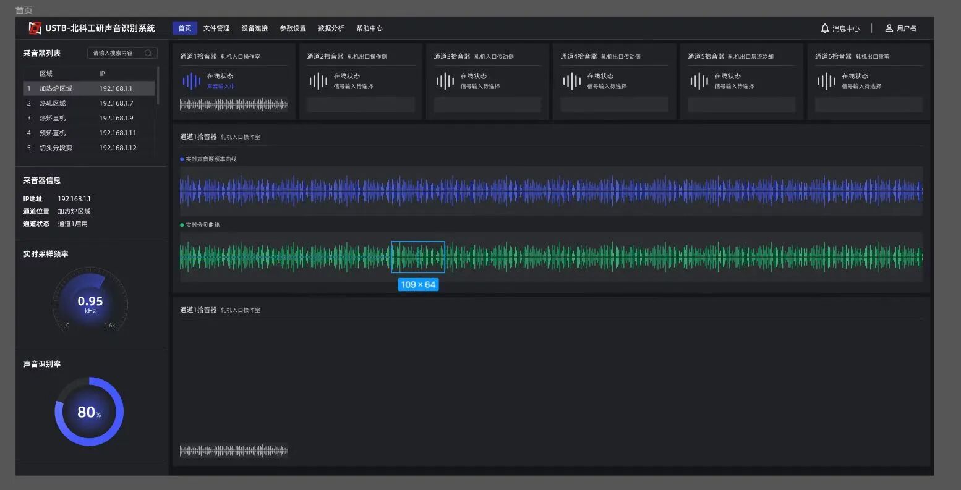Click the collector list vertical scrollbar
Image resolution: width=961 pixels, height=490 pixels.
[158, 85]
